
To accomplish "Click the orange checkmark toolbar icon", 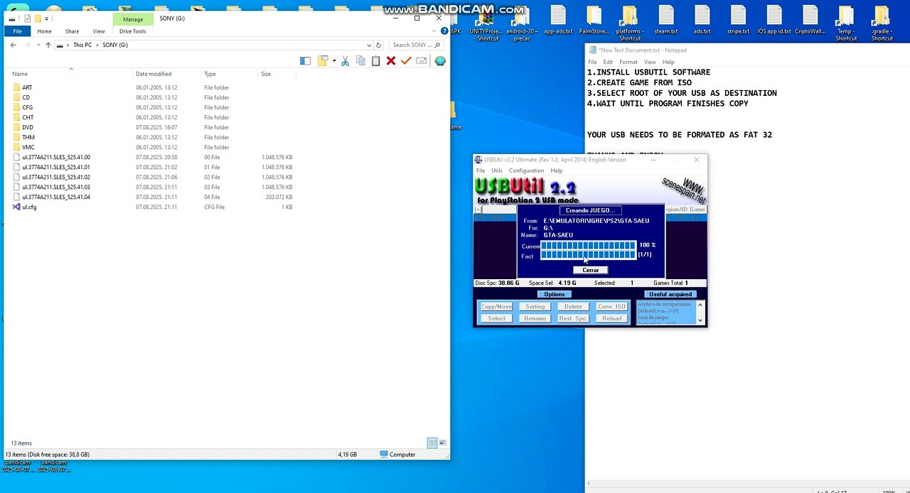I will point(405,61).
